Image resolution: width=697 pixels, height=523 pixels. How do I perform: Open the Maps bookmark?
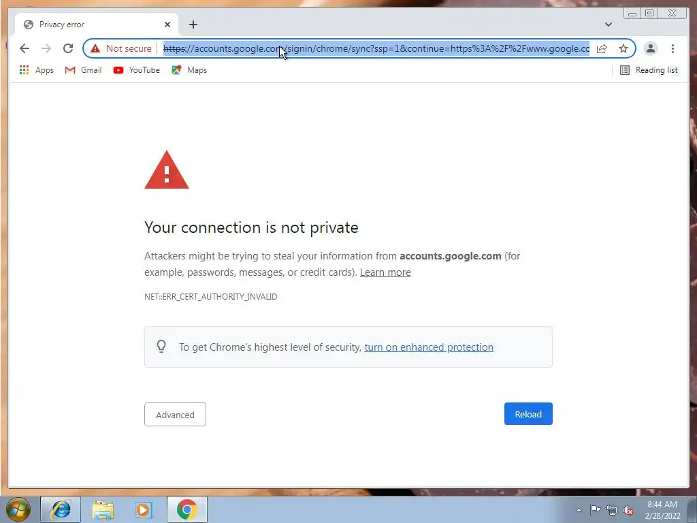click(x=189, y=70)
